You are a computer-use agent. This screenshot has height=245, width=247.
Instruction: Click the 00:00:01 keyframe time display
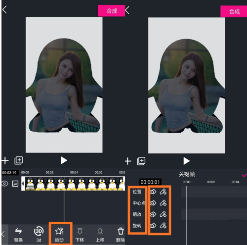tap(150, 182)
